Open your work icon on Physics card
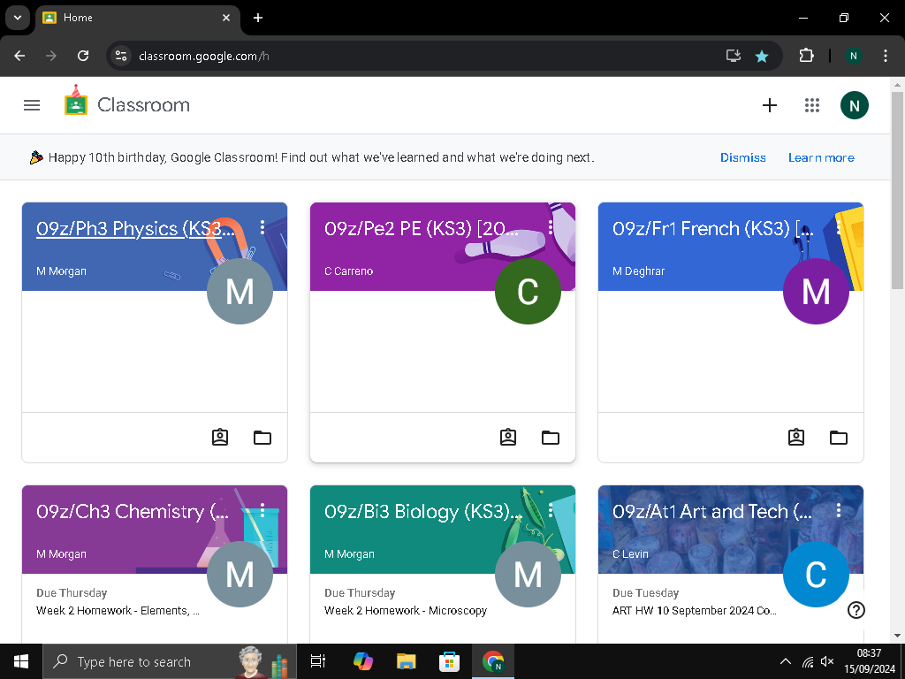This screenshot has height=679, width=905. pyautogui.click(x=220, y=437)
